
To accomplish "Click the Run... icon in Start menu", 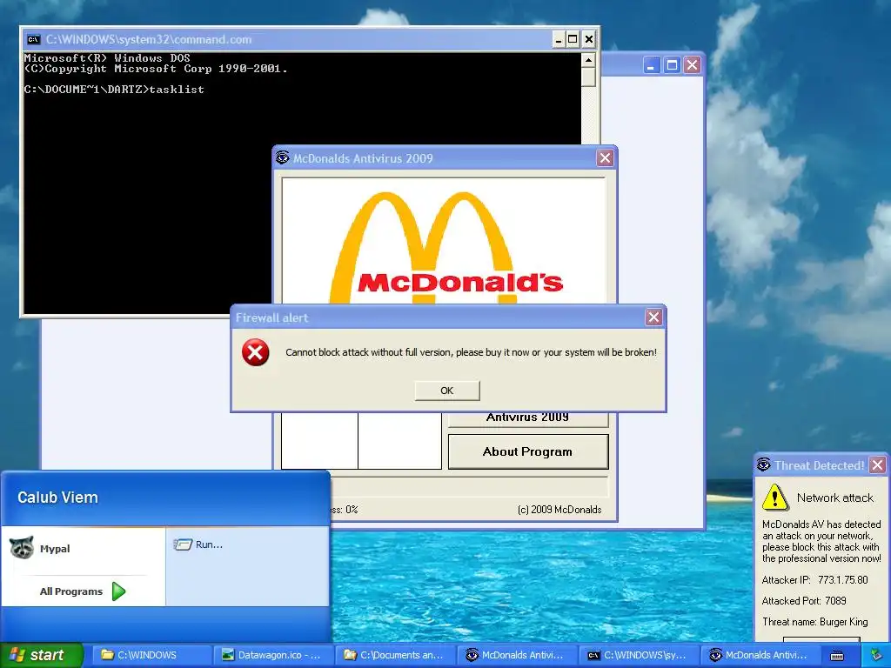I will point(183,544).
